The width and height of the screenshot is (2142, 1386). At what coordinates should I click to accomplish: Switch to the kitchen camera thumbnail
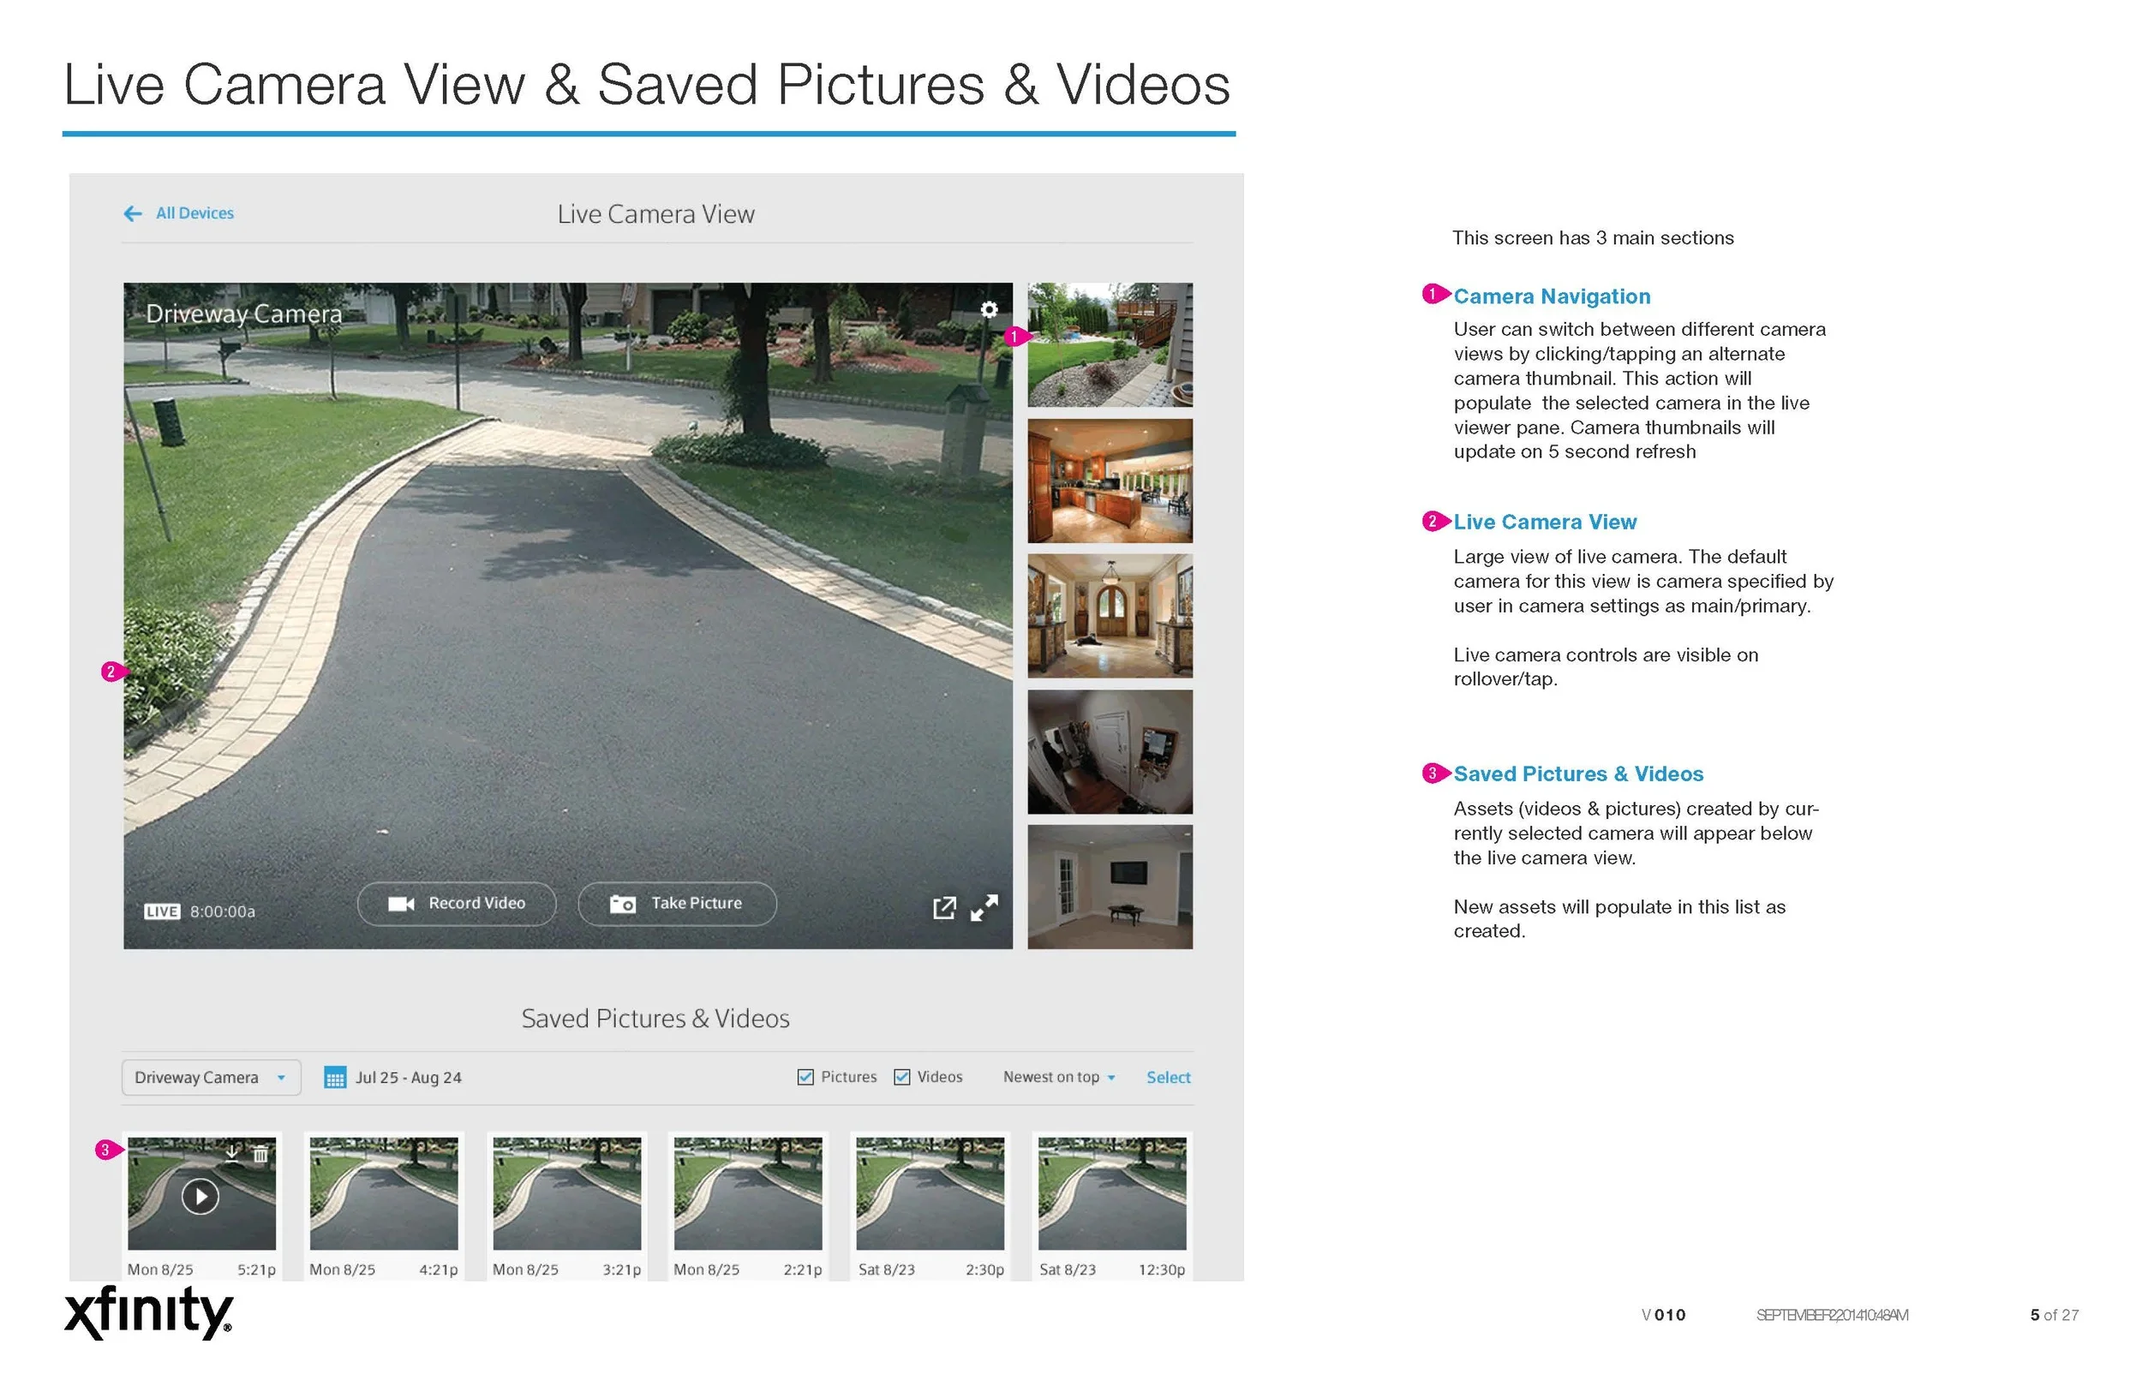tap(1110, 480)
